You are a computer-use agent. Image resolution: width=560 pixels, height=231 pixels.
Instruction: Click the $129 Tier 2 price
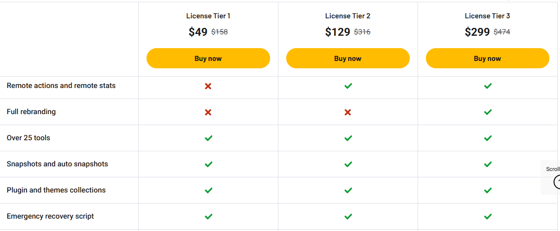tap(338, 32)
